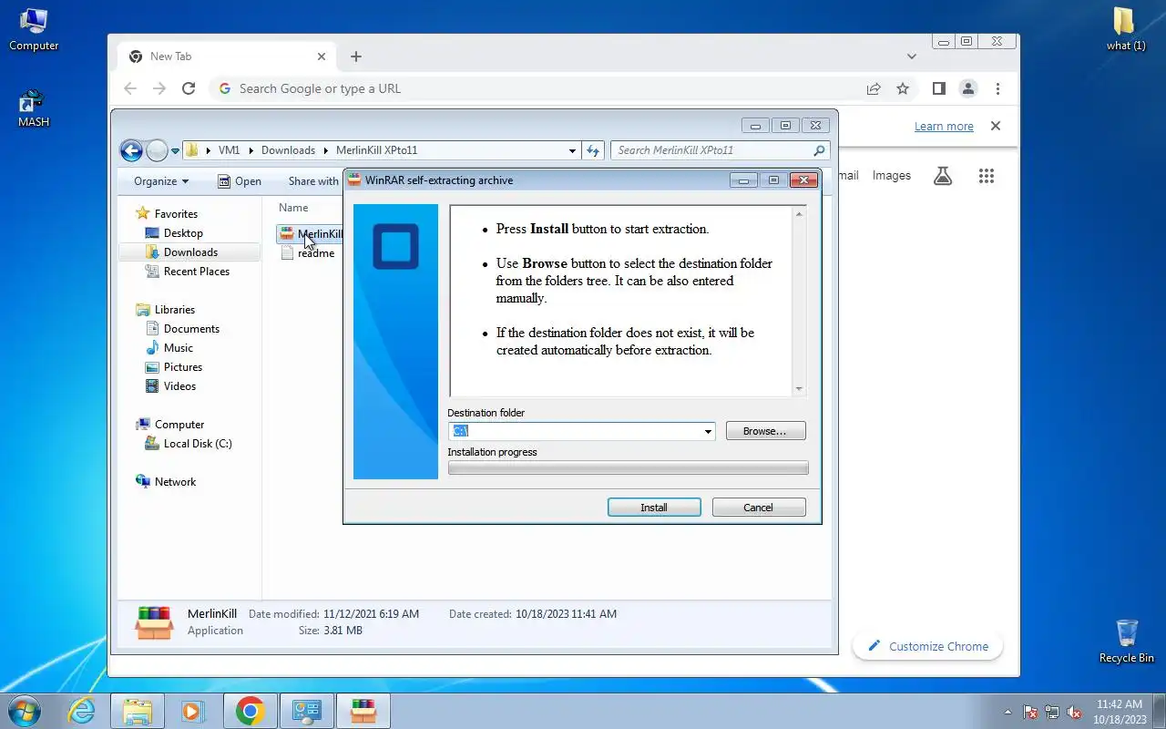Viewport: 1166px width, 729px height.
Task: Click Open in Explorer toolbar
Action: 240,181
